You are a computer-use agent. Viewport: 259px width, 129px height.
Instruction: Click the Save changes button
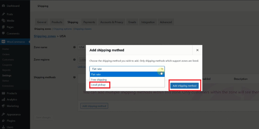pos(44,117)
